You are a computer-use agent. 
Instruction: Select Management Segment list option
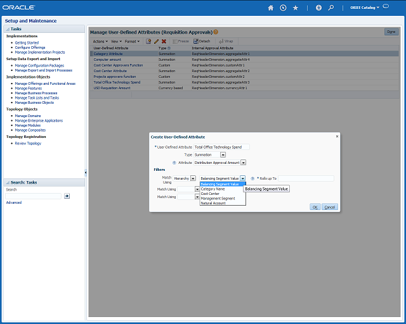pos(223,199)
